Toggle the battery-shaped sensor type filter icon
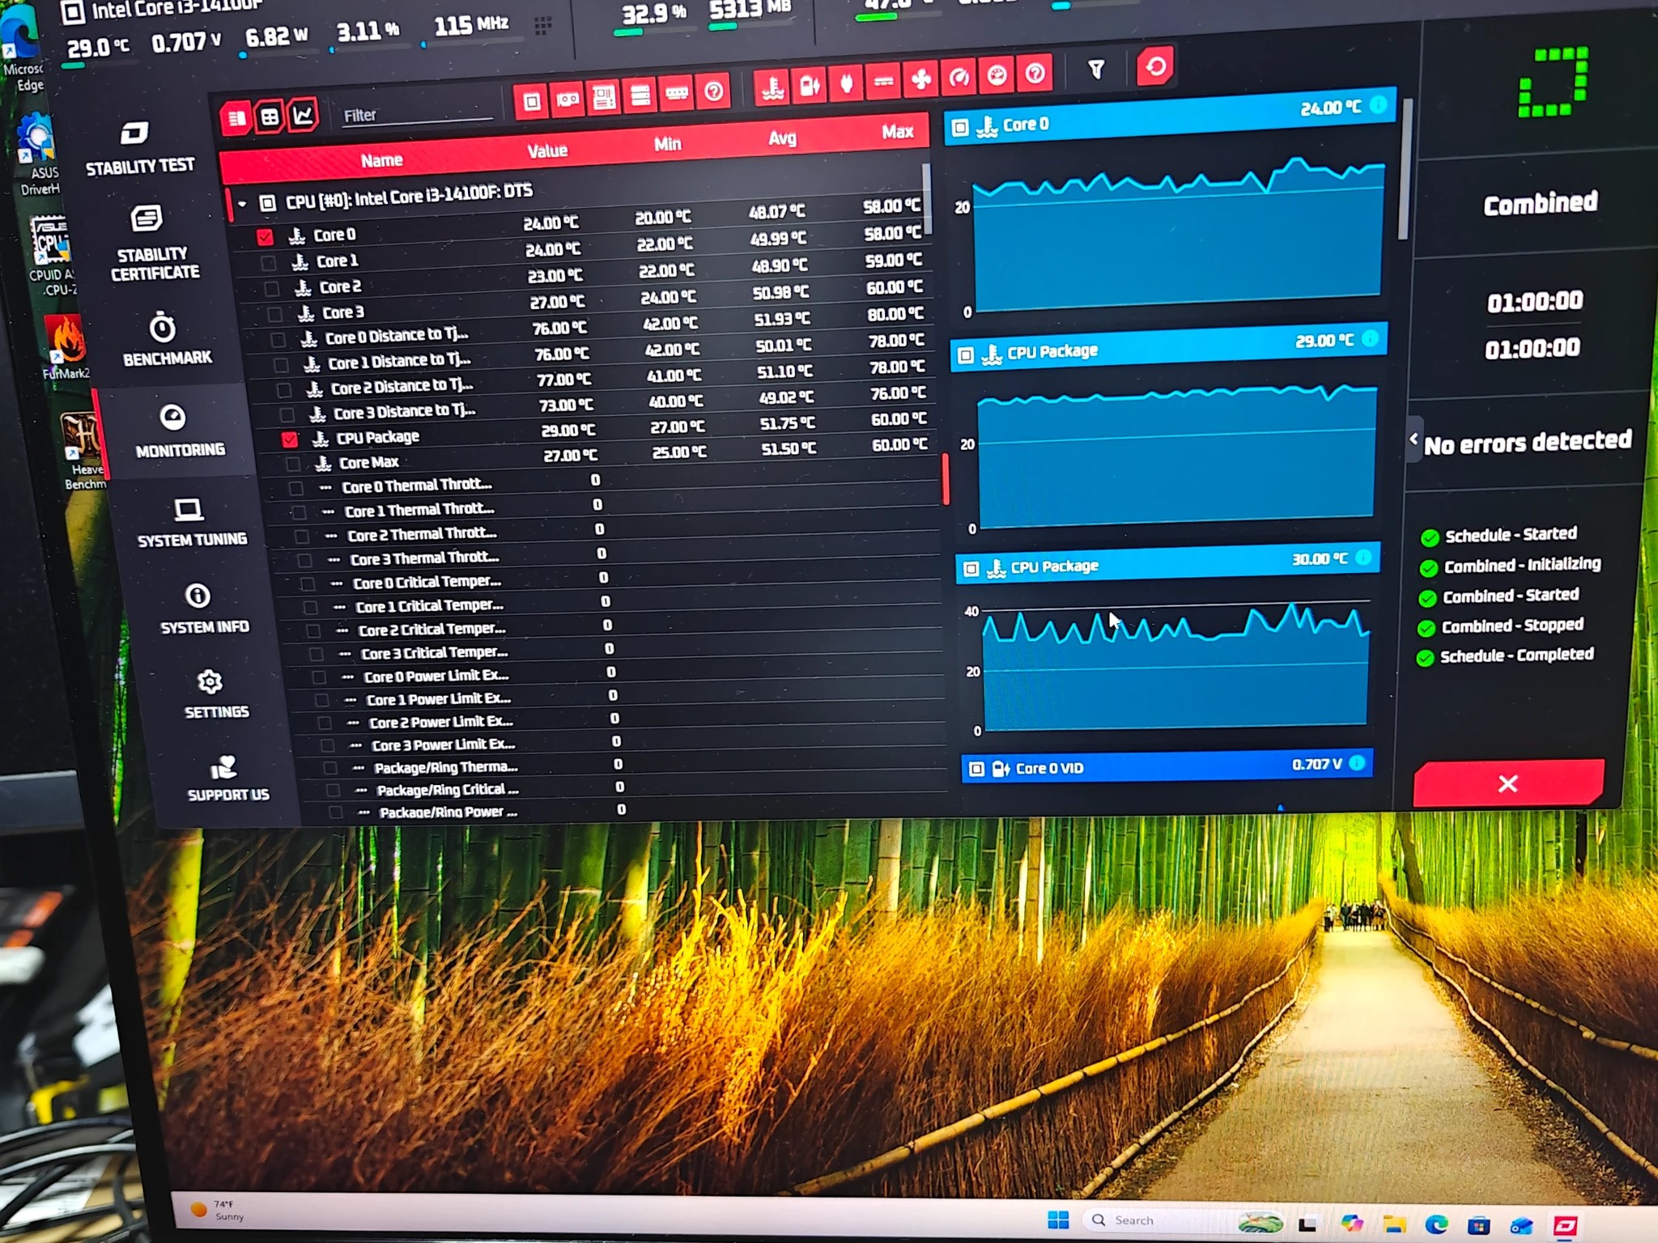 (810, 84)
